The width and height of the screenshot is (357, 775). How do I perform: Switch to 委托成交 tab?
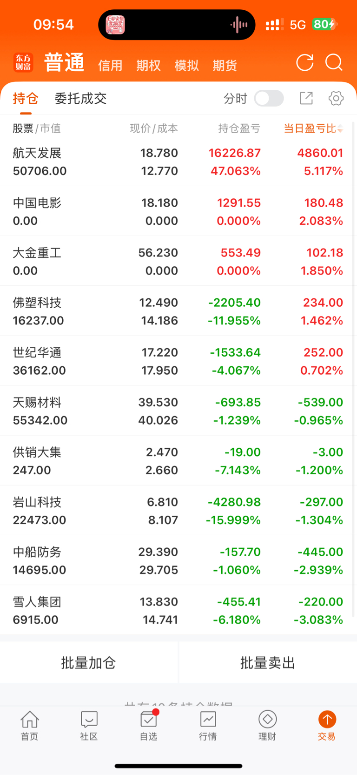80,98
